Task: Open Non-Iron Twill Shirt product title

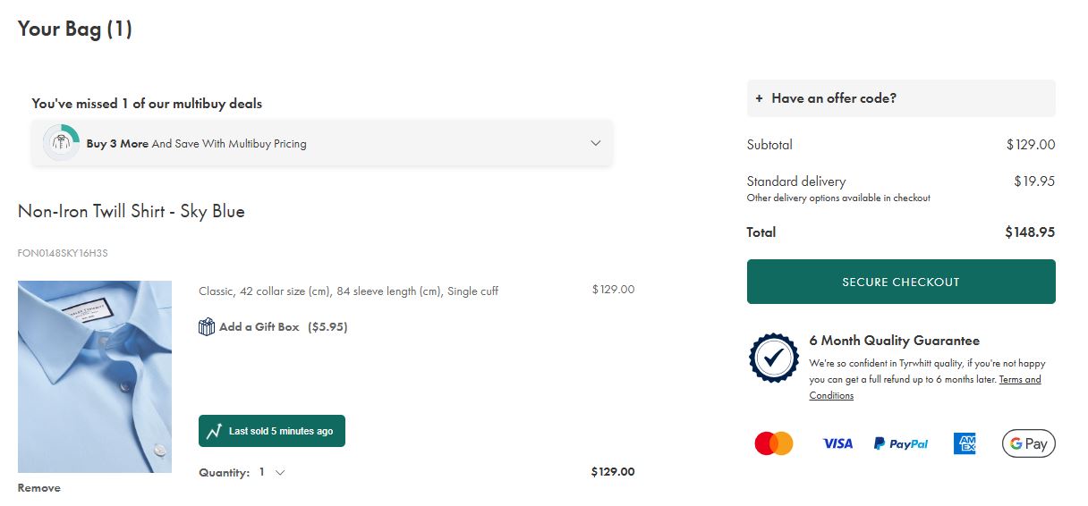Action: (132, 212)
